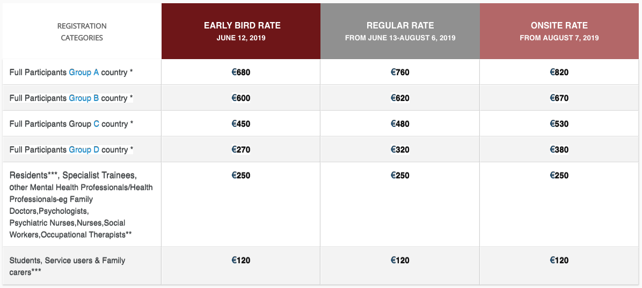Open the Group D country link

point(84,150)
